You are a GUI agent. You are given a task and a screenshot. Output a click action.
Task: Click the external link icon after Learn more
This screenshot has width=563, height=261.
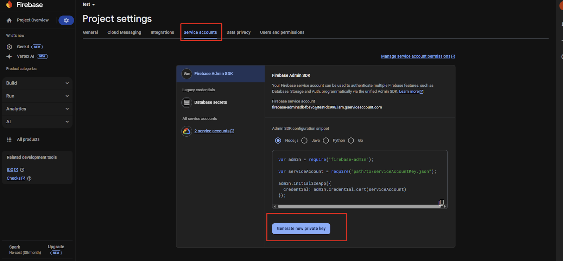tap(422, 92)
